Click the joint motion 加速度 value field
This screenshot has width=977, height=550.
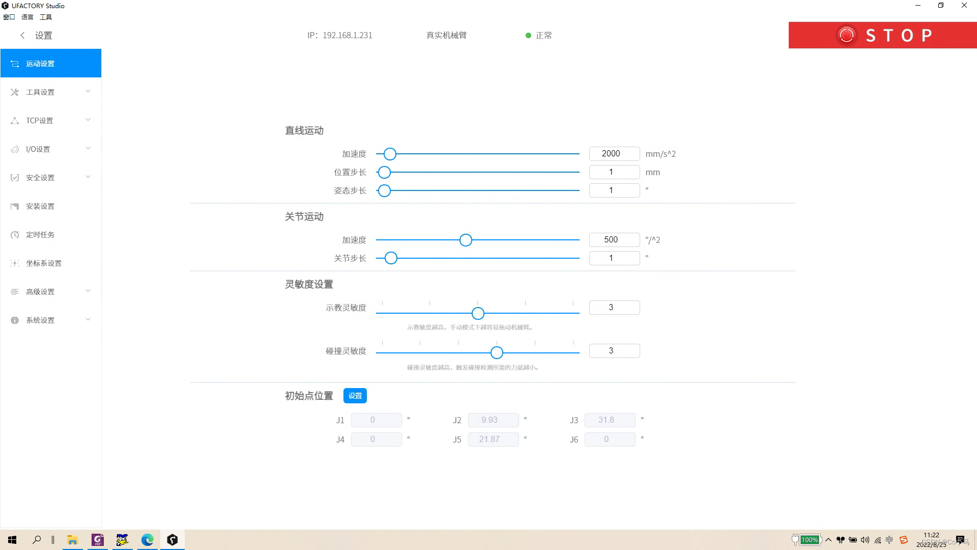(x=614, y=240)
